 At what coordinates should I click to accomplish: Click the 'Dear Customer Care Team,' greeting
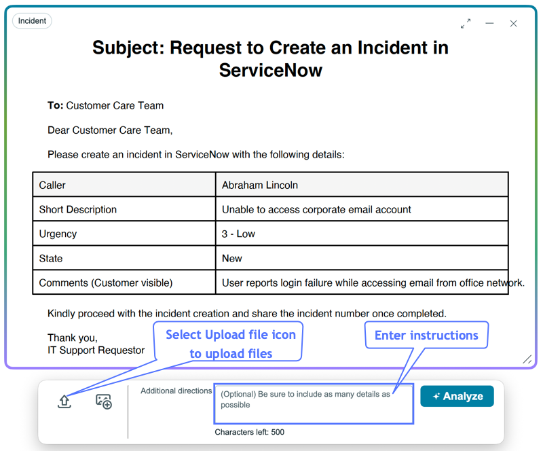tap(110, 130)
